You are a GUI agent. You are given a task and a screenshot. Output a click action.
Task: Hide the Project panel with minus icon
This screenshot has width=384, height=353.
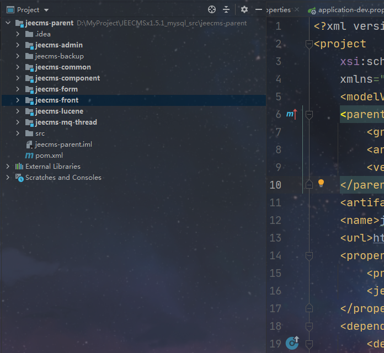coord(259,9)
